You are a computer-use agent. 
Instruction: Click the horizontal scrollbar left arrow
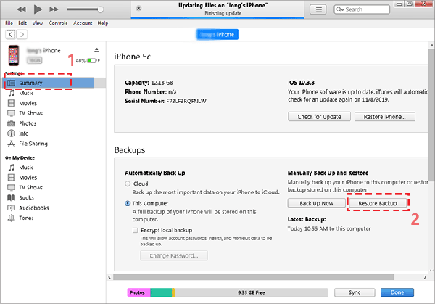(109, 277)
